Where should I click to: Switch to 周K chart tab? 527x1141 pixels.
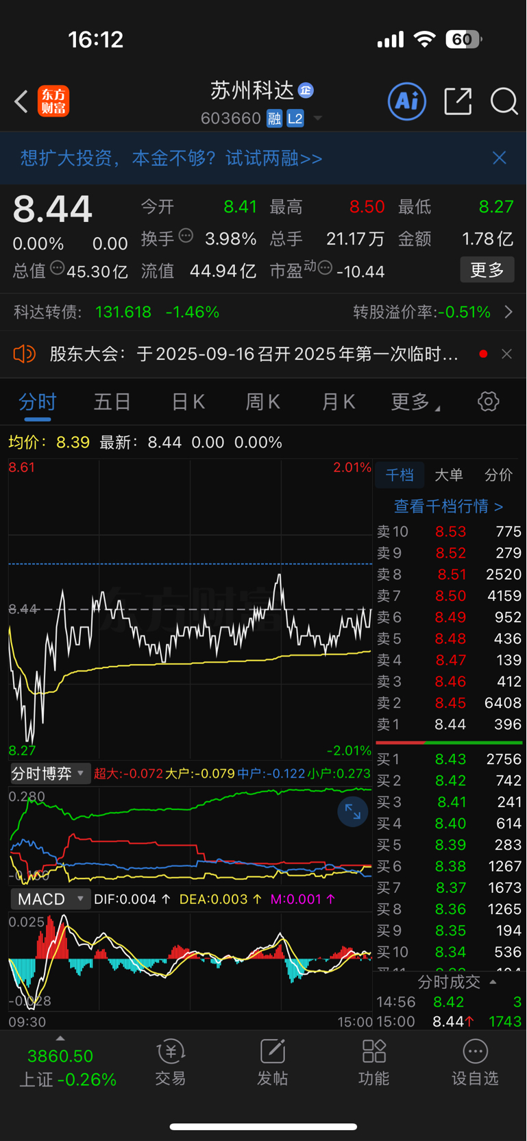[x=263, y=402]
